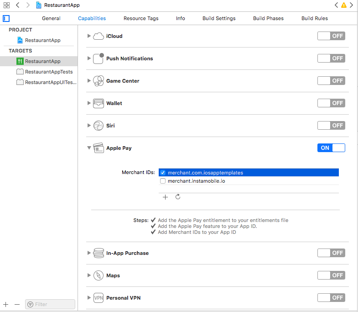This screenshot has width=358, height=312.
Task: Refresh the Merchant IDs list
Action: pyautogui.click(x=178, y=197)
